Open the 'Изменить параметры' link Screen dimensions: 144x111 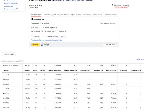click(x=11, y=4)
